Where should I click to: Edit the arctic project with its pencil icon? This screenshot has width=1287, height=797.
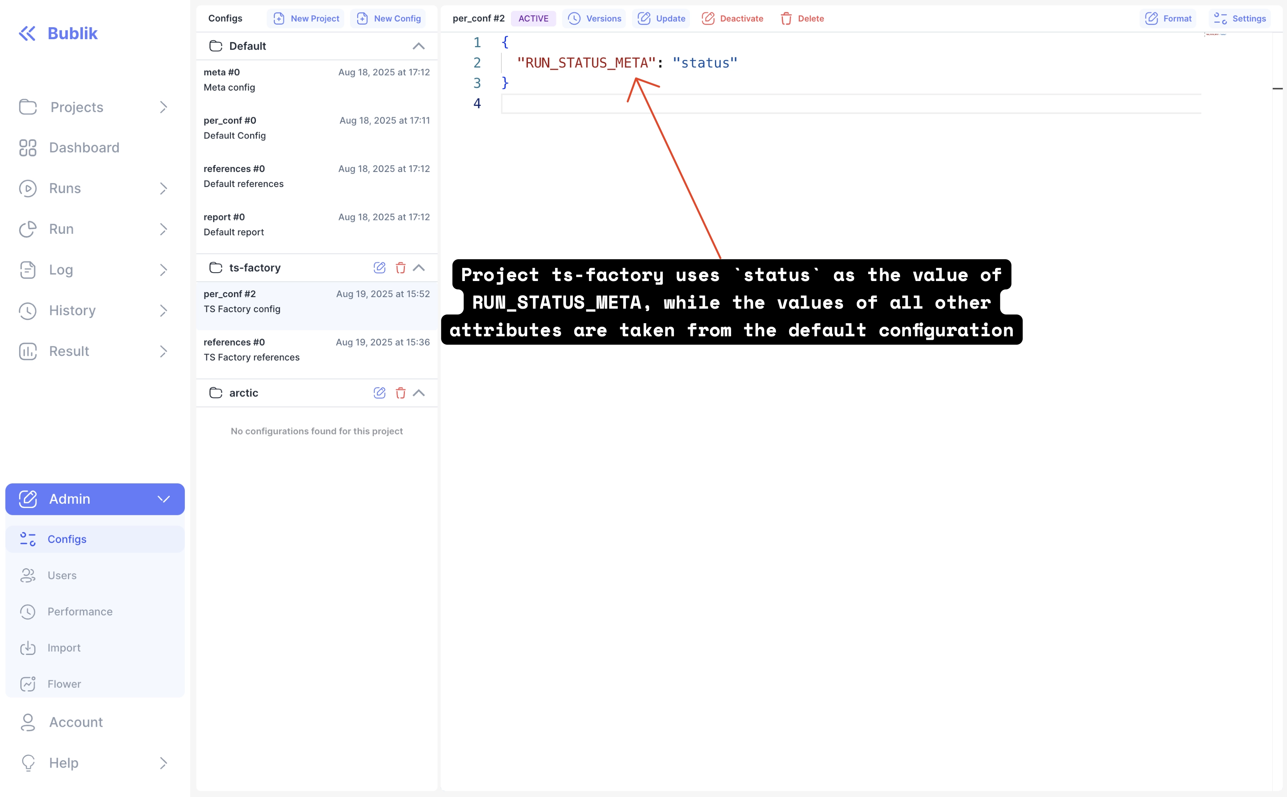(x=379, y=393)
